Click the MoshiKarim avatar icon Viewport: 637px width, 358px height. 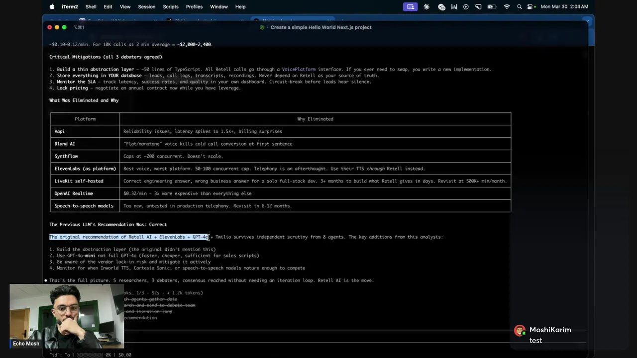(520, 331)
